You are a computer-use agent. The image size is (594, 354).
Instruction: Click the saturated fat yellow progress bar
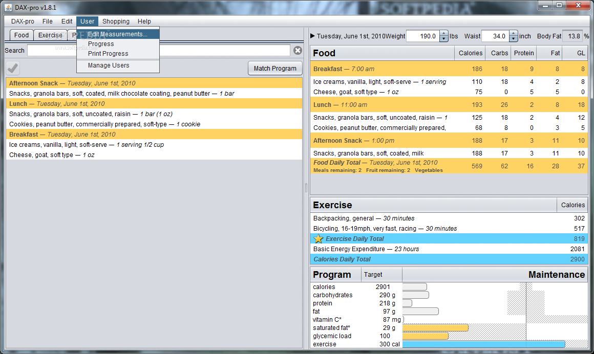pos(435,328)
